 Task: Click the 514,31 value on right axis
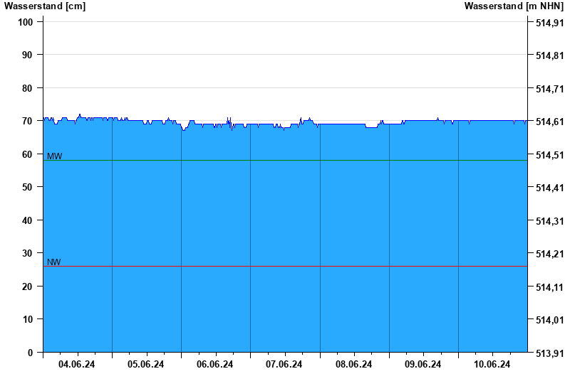[549, 221]
